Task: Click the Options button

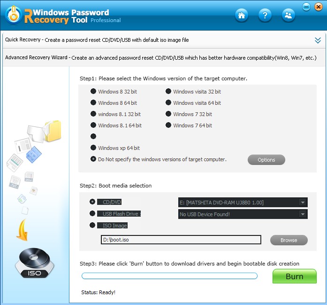Action: pos(266,160)
